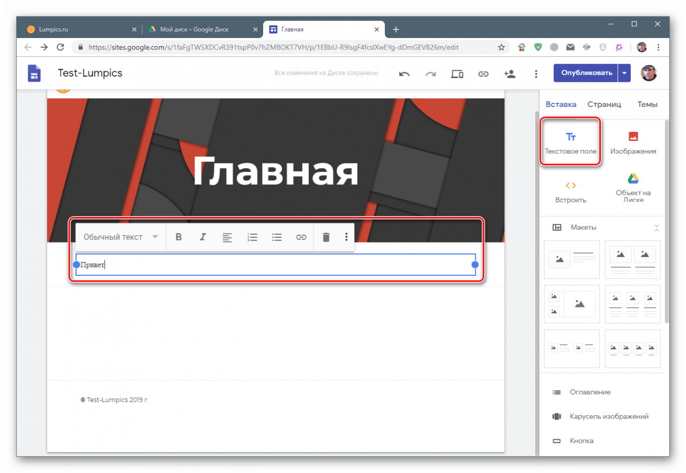Open text alignment options
The width and height of the screenshot is (686, 473).
(227, 237)
